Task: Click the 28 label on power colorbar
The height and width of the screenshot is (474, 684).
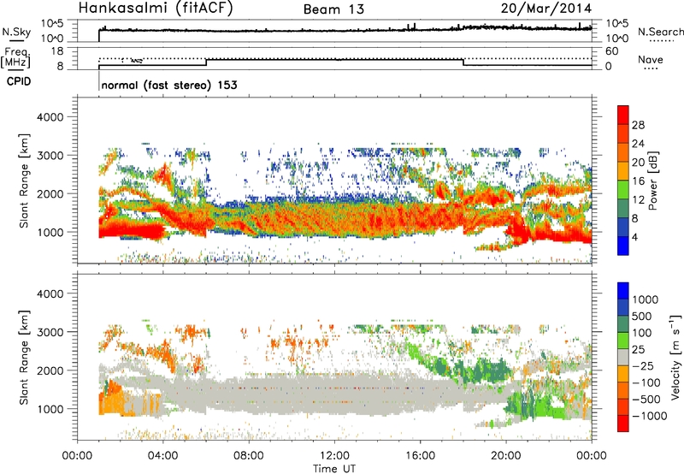Action: click(x=638, y=125)
